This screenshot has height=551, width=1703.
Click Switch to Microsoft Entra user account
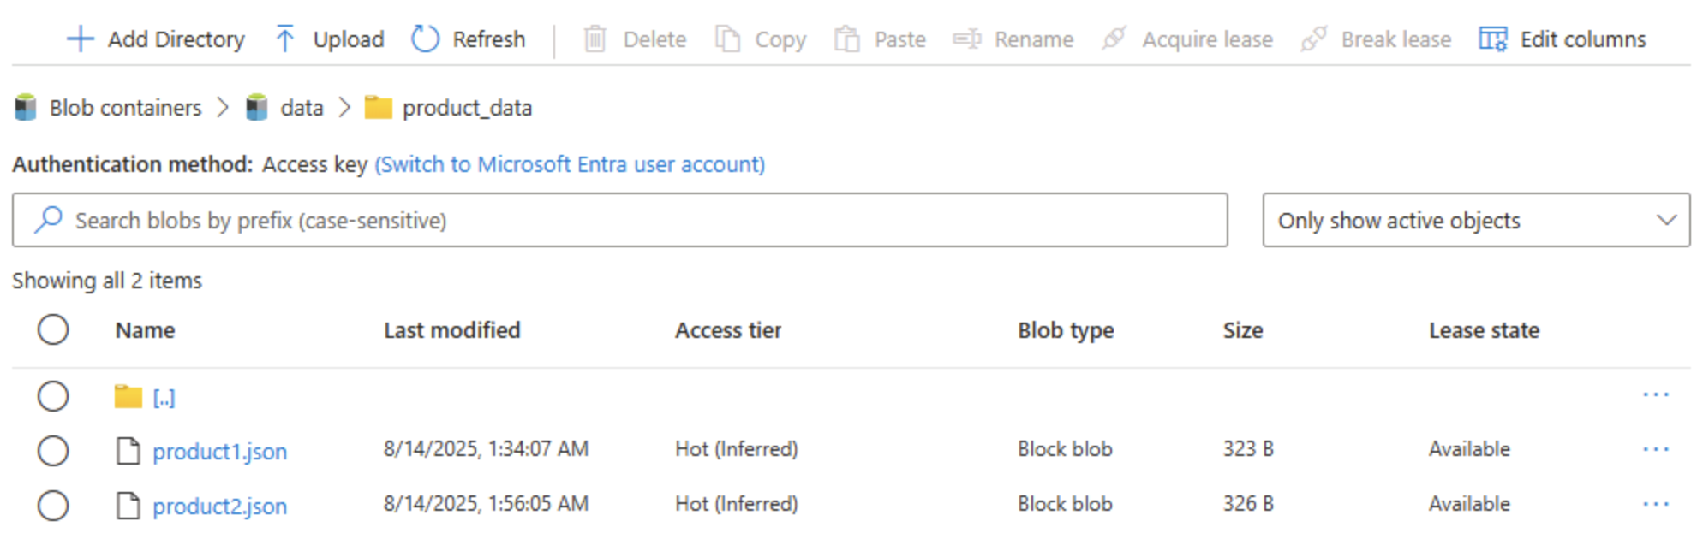click(570, 164)
